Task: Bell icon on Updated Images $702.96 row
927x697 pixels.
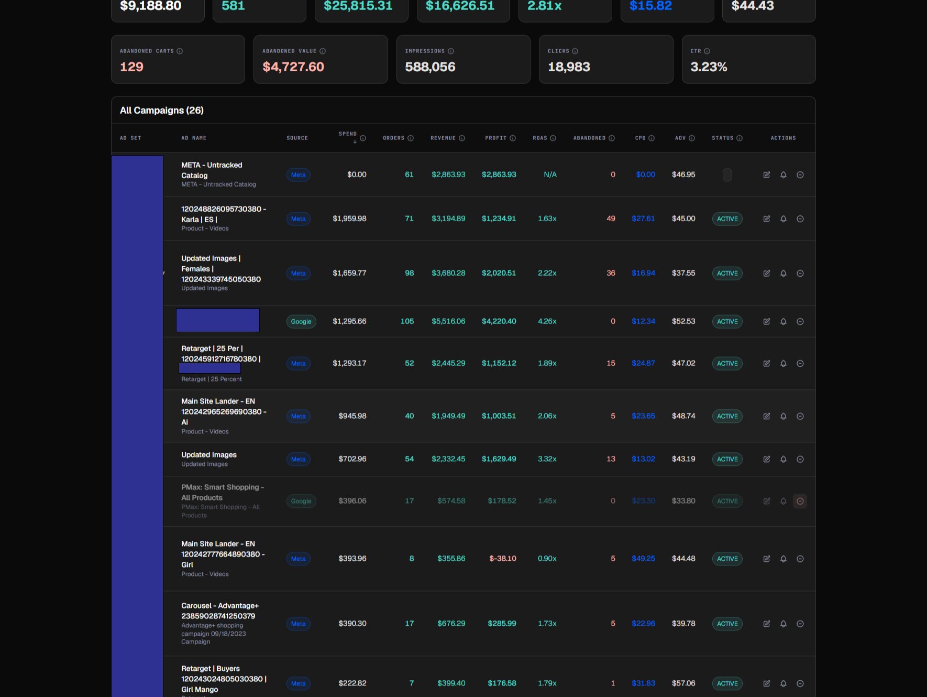Action: pyautogui.click(x=783, y=460)
